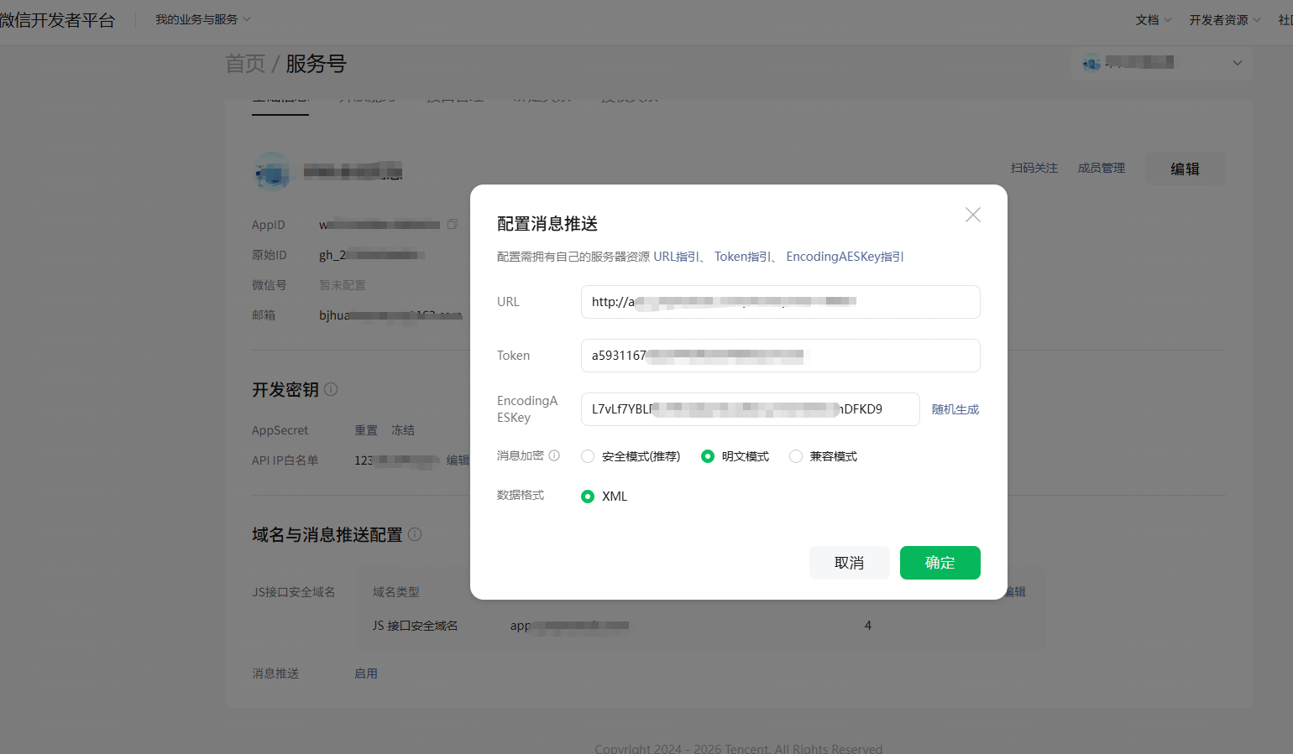Select 安全模式(推荐) radio option
Viewport: 1293px width, 754px height.
point(588,456)
